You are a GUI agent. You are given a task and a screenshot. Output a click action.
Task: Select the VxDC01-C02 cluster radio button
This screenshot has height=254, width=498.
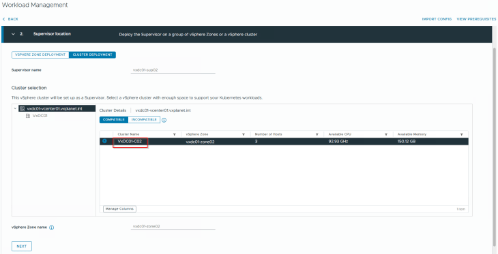point(104,141)
